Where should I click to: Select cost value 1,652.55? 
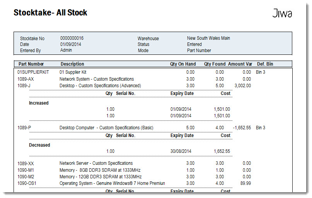coord(222,151)
